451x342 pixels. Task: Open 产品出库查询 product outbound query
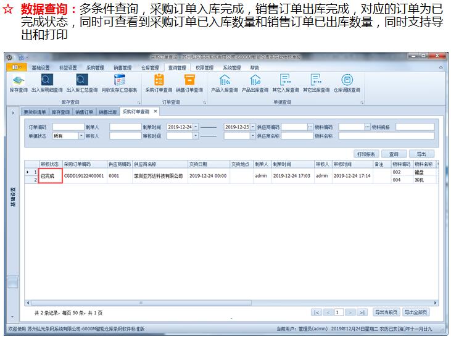[x=255, y=83]
